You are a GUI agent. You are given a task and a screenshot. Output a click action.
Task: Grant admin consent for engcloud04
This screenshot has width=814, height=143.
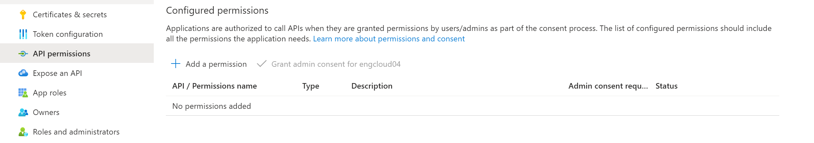click(336, 64)
